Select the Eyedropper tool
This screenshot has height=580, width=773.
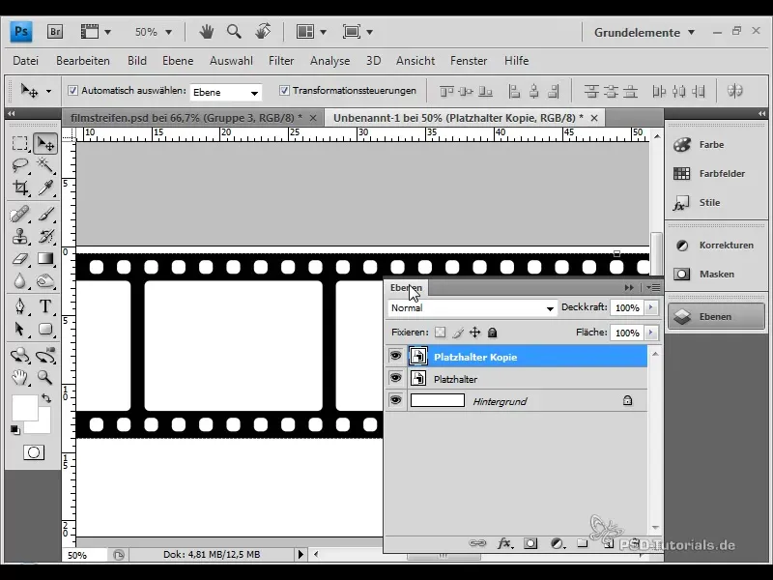click(45, 188)
